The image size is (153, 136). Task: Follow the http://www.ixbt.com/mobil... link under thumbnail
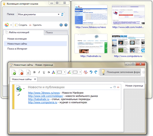point(128,27)
